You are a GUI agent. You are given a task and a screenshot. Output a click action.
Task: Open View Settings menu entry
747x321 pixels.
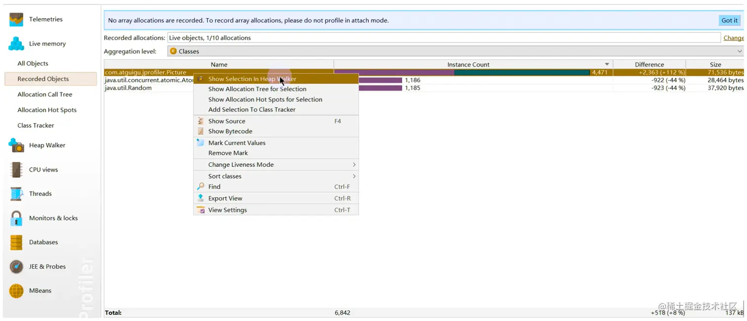pos(276,210)
